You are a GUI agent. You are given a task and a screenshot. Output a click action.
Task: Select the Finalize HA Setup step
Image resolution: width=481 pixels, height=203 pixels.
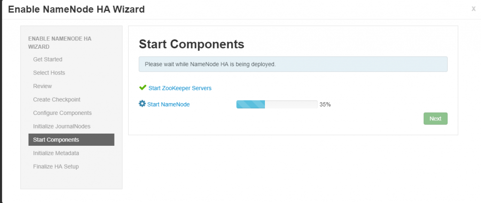[56, 166]
